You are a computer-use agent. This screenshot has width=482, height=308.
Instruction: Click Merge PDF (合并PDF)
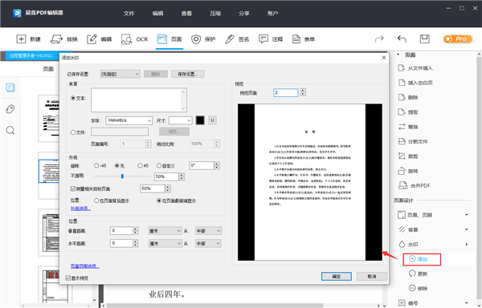414,185
